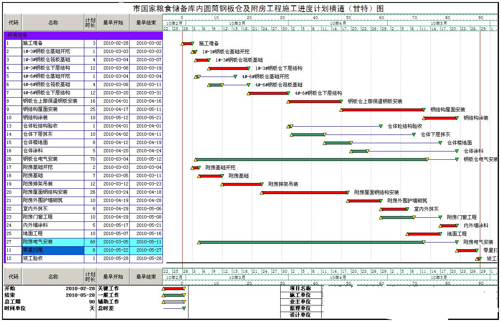Click duration 68 in 附房电气安装 row
The image size is (501, 322).
90,242
